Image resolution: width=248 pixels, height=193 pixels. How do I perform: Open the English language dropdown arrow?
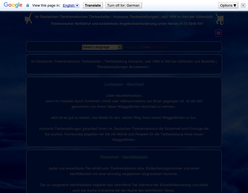tap(77, 6)
